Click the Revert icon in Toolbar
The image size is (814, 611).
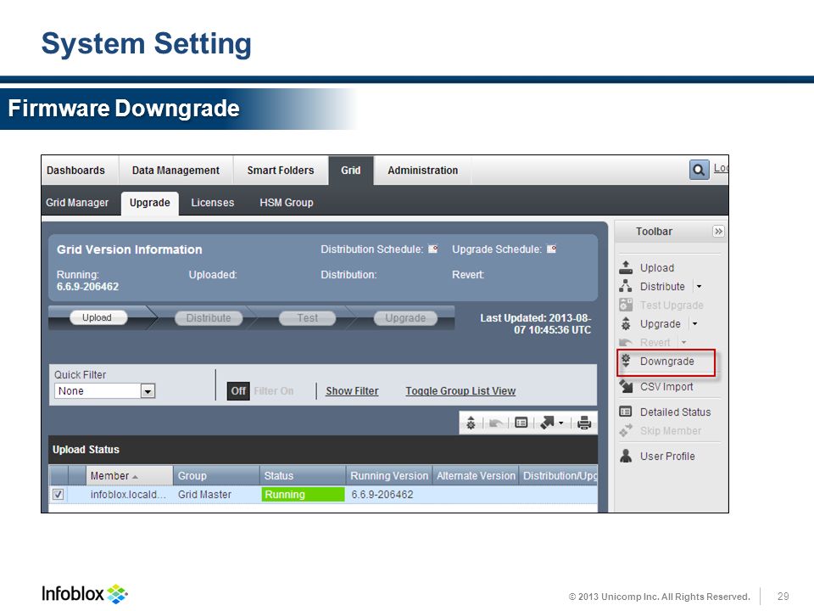click(x=626, y=342)
